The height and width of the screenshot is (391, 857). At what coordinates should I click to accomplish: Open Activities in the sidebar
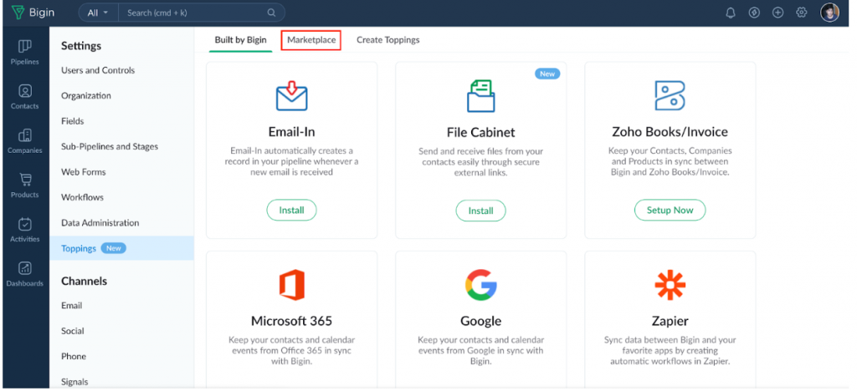click(24, 230)
